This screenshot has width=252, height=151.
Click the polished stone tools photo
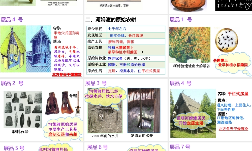pyautogui.click(x=23, y=109)
